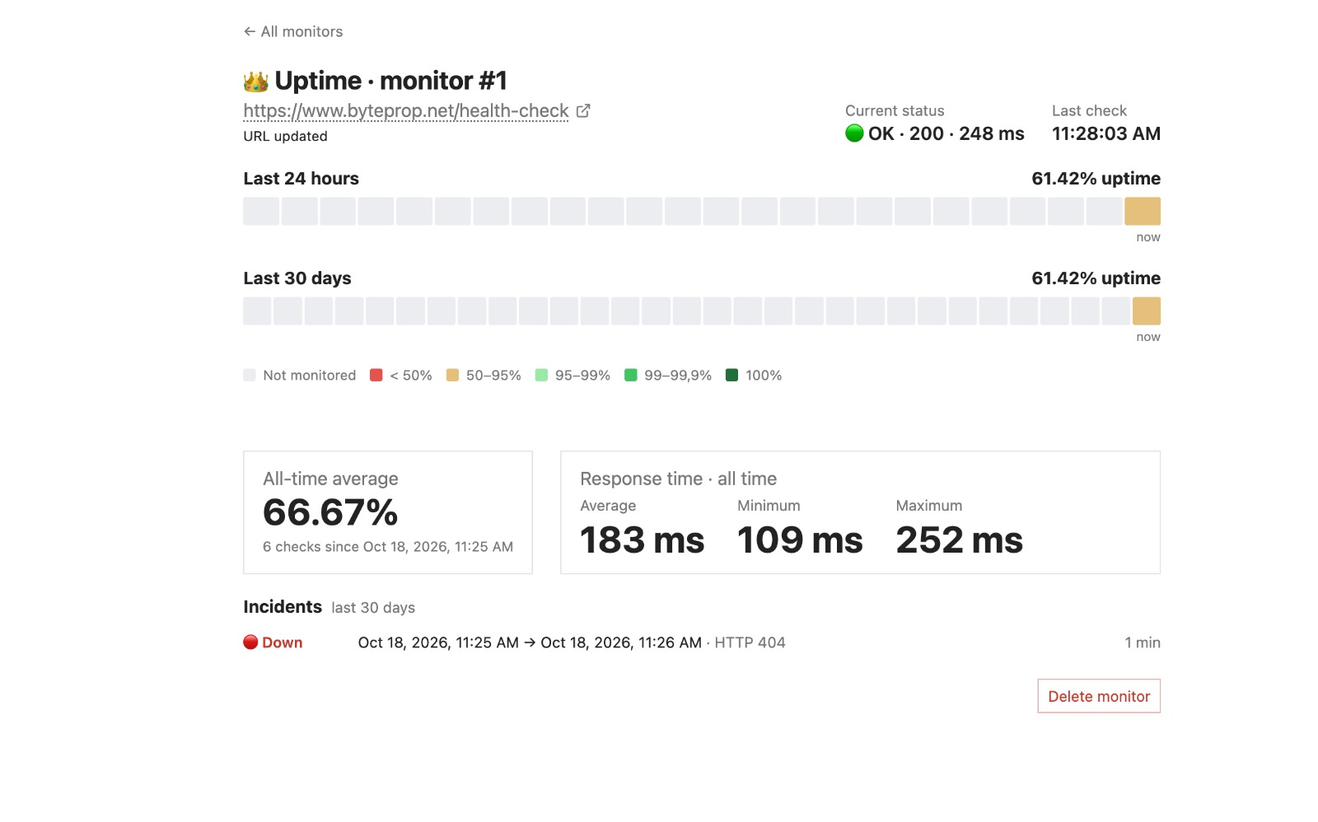Click 'OK · 200 · 248 ms' status
This screenshot has width=1318, height=822.
[946, 133]
